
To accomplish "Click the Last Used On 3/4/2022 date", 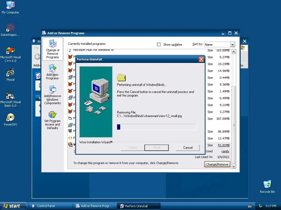I will [223, 157].
